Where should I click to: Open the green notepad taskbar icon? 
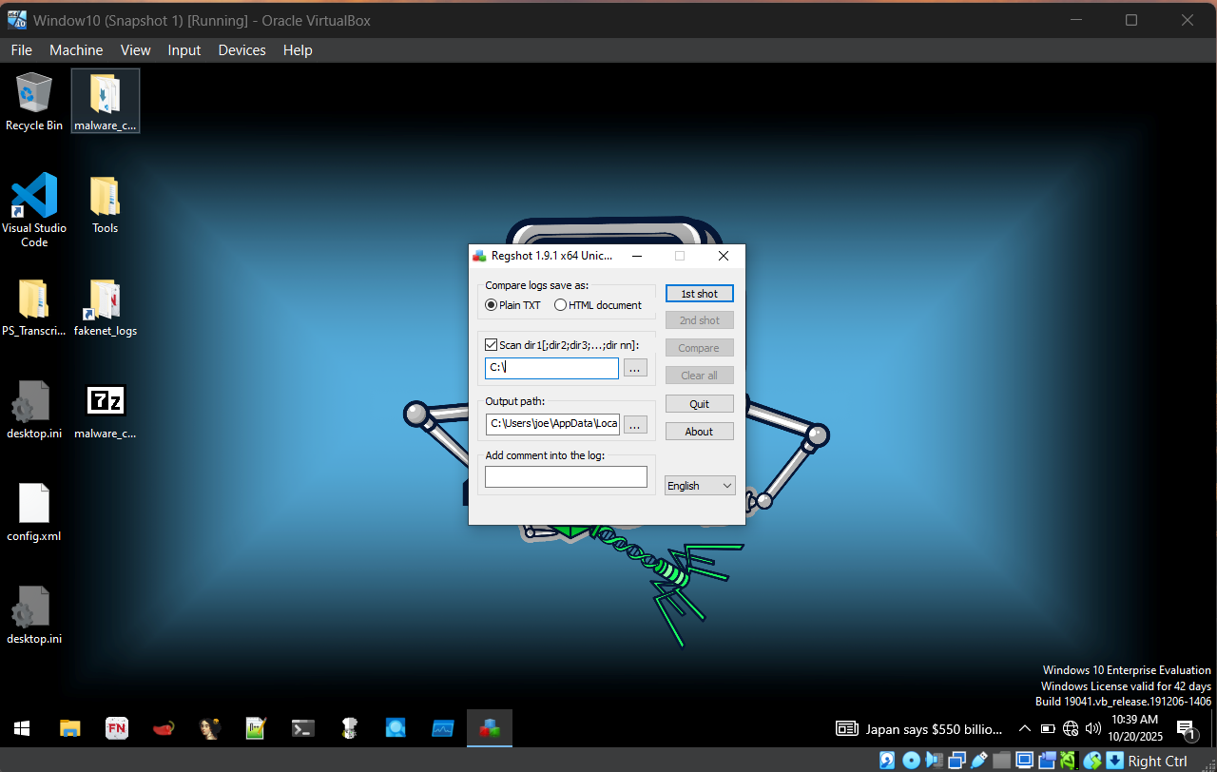click(x=256, y=728)
